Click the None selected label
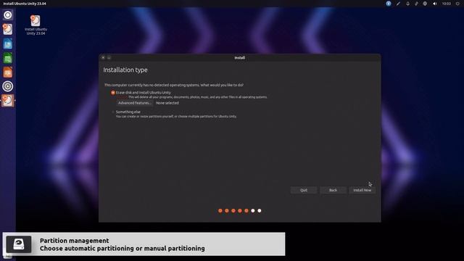The image size is (464, 261). (167, 103)
